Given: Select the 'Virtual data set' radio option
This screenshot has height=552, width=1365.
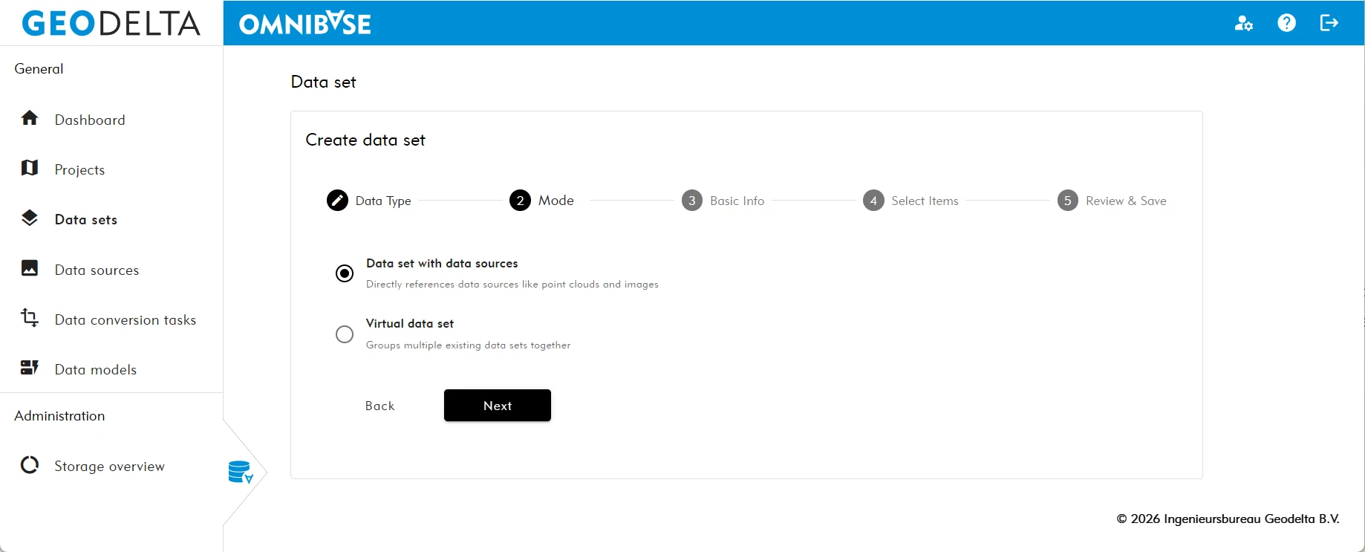Looking at the screenshot, I should click(345, 334).
